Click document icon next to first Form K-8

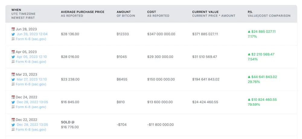pyautogui.click(x=13, y=39)
